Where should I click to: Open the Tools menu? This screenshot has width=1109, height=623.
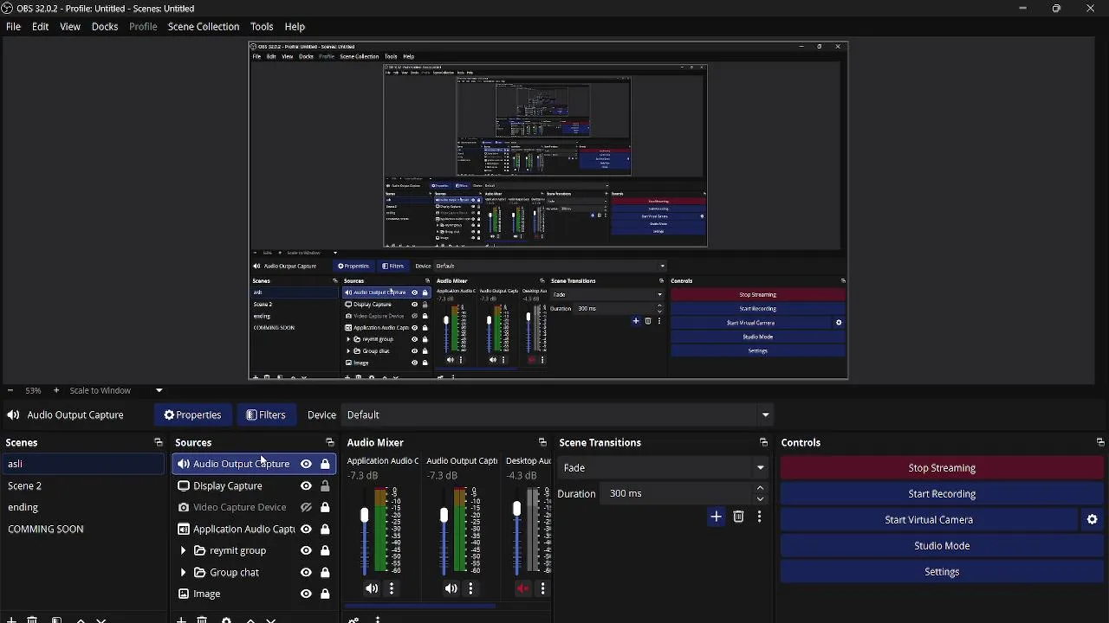pyautogui.click(x=262, y=27)
